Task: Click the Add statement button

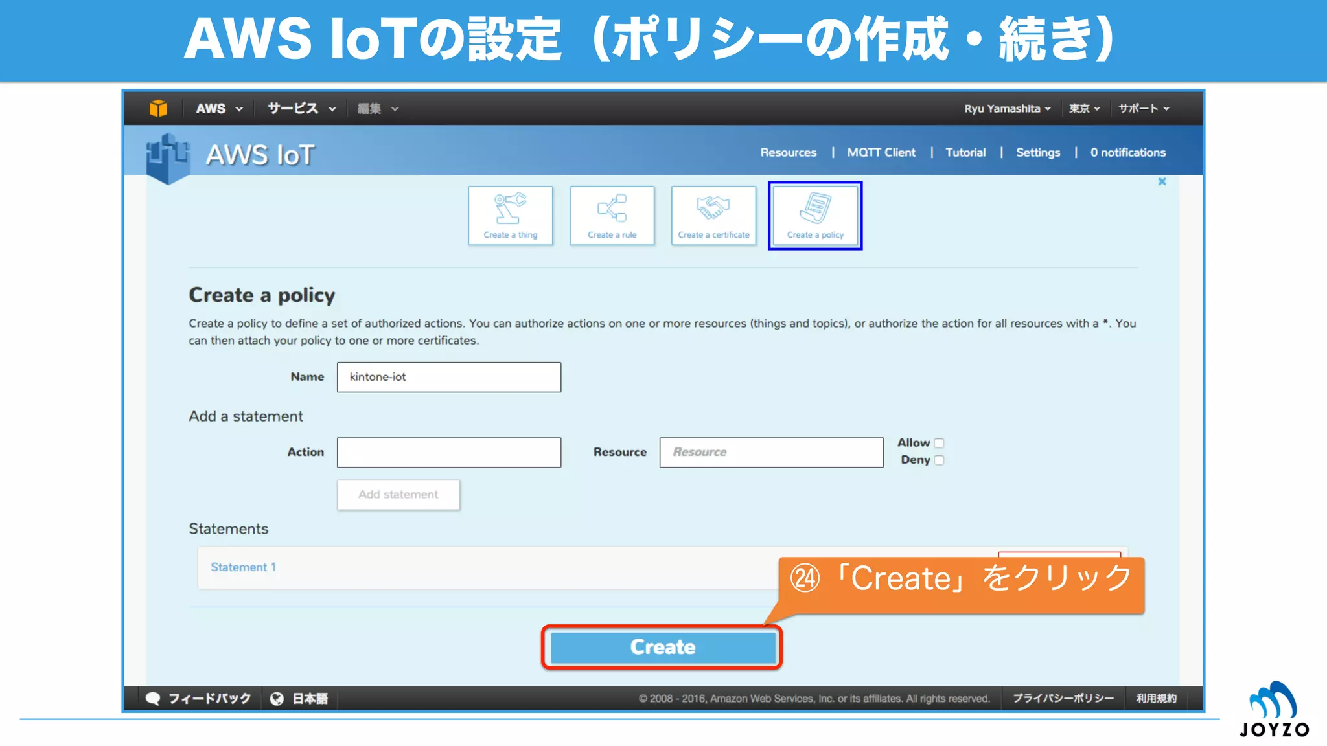Action: pyautogui.click(x=398, y=495)
